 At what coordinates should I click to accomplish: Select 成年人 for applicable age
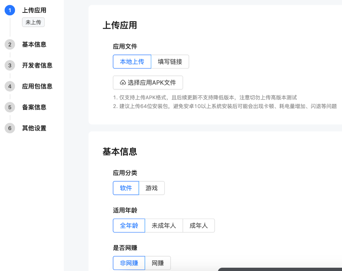[x=198, y=226]
